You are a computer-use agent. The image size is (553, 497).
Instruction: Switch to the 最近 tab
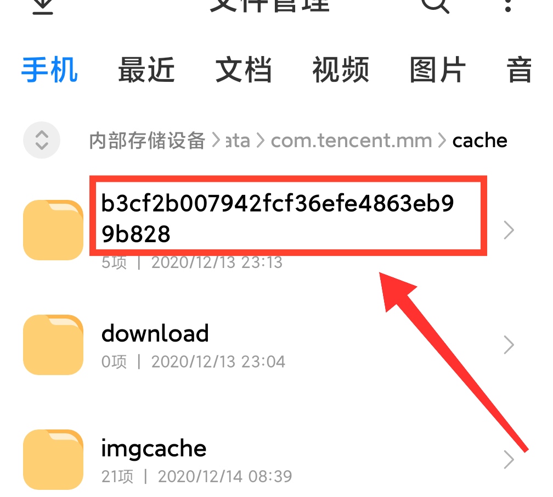[x=146, y=70]
